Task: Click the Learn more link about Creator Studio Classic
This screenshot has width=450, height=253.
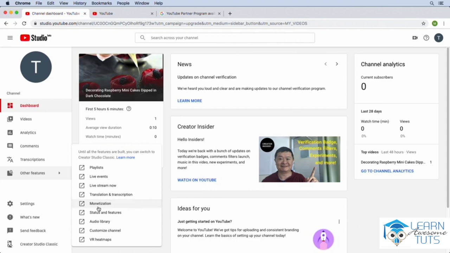Action: tap(126, 157)
